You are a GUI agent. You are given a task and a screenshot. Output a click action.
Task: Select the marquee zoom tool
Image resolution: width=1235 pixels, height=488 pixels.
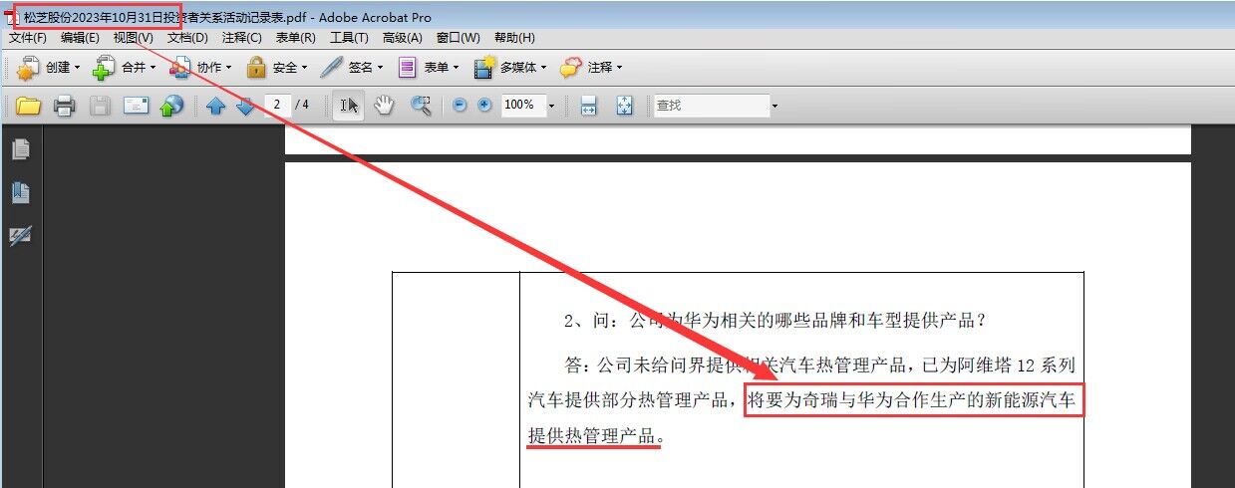point(421,106)
